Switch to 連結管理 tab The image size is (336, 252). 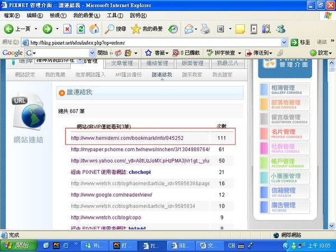click(157, 63)
